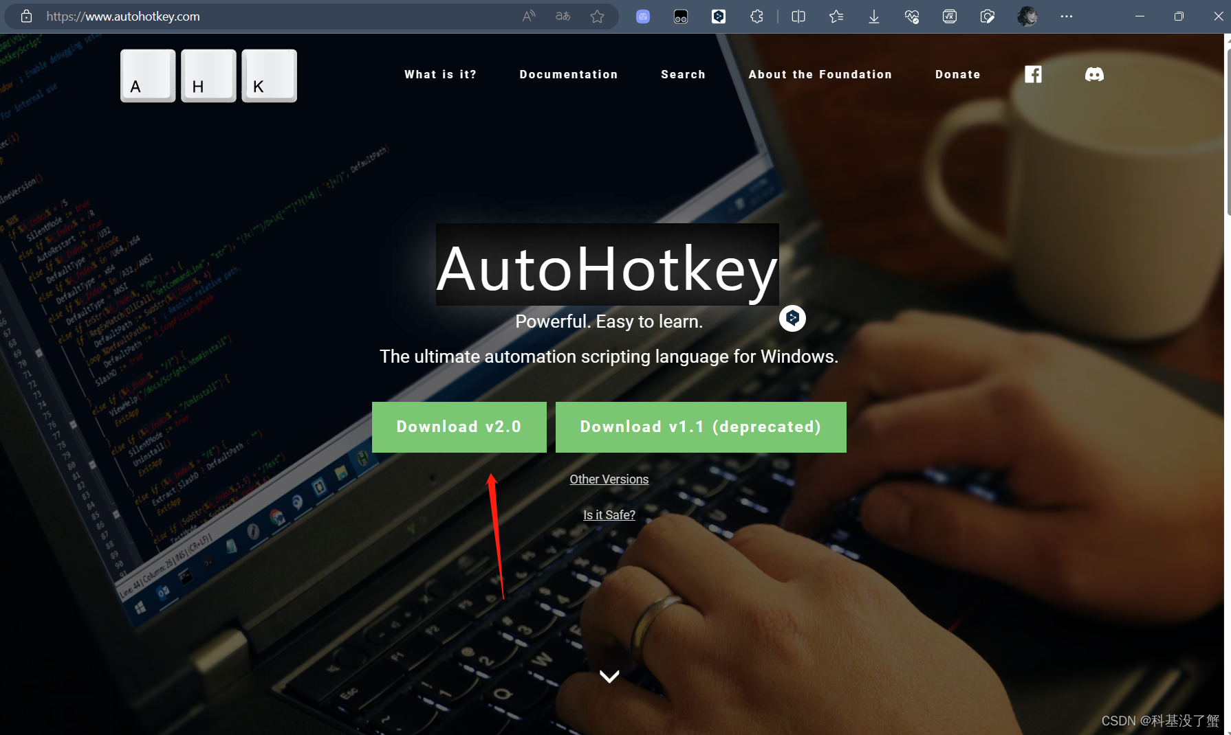Click the purple robot extension icon
Viewport: 1231px width, 735px height.
pyautogui.click(x=643, y=16)
